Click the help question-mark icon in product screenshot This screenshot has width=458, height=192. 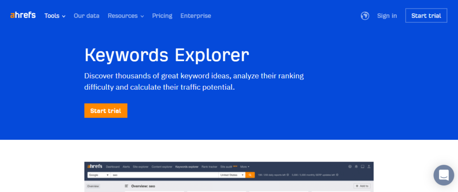point(350,167)
